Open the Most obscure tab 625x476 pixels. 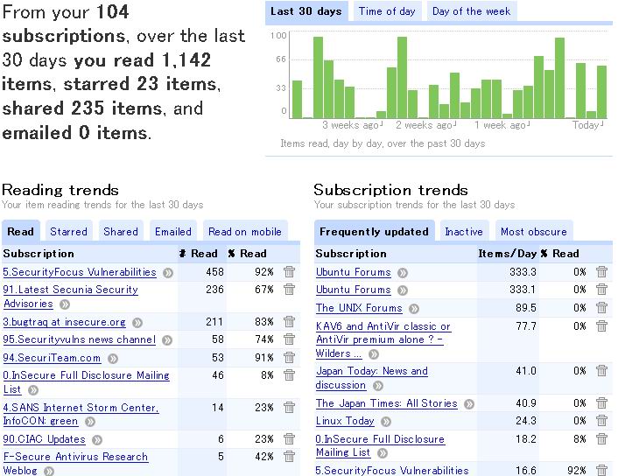[534, 231]
